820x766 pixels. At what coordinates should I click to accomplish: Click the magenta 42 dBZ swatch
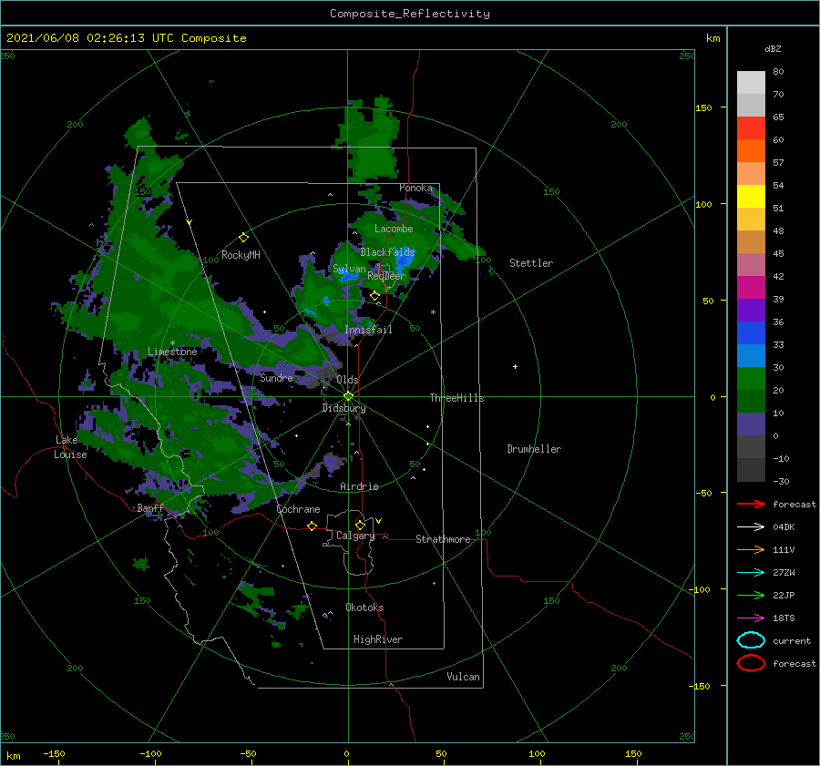click(751, 287)
